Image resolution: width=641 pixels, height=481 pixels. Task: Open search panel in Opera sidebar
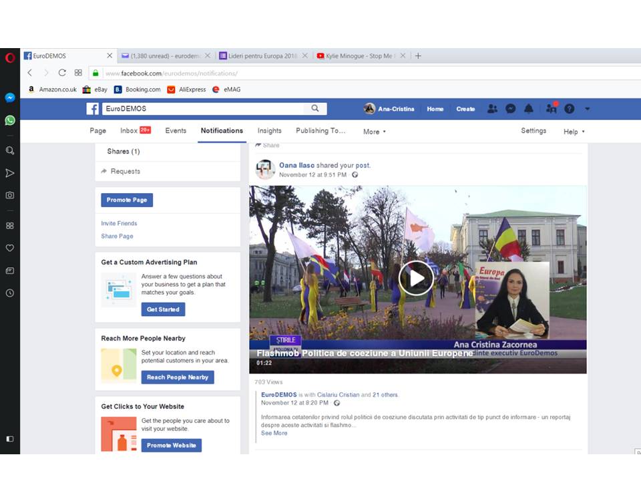(x=10, y=150)
